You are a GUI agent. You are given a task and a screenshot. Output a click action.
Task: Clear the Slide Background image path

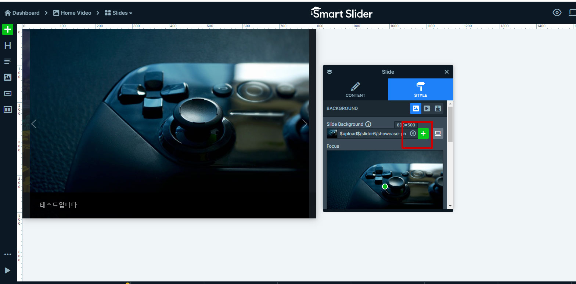413,133
